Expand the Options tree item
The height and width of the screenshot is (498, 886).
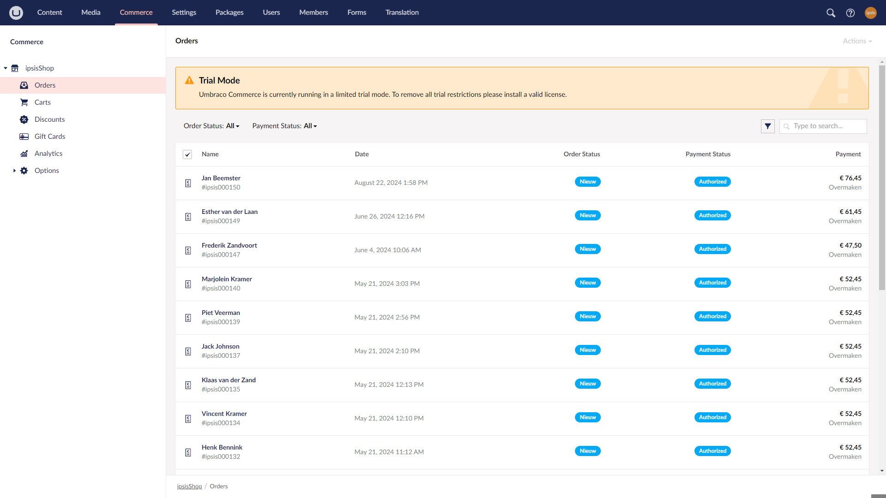[x=14, y=170]
